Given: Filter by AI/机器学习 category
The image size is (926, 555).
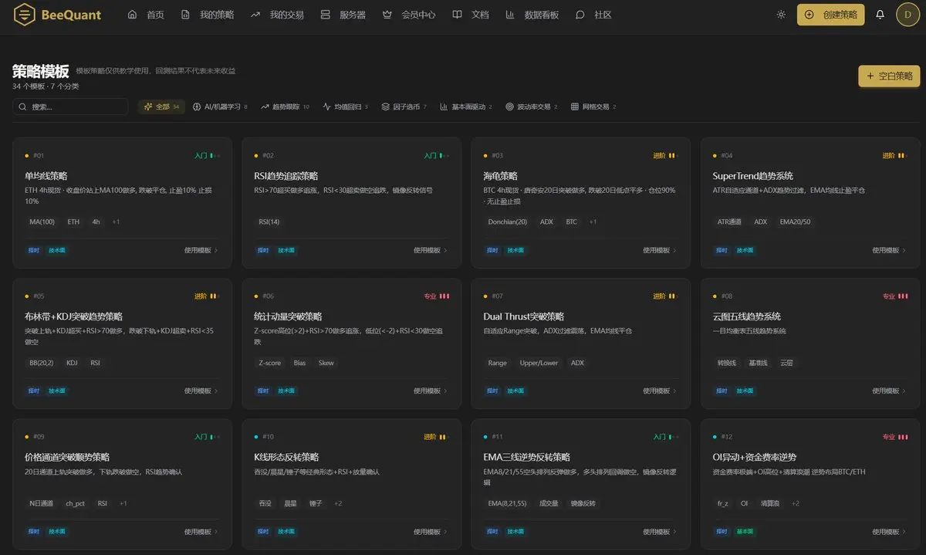Looking at the screenshot, I should (220, 107).
